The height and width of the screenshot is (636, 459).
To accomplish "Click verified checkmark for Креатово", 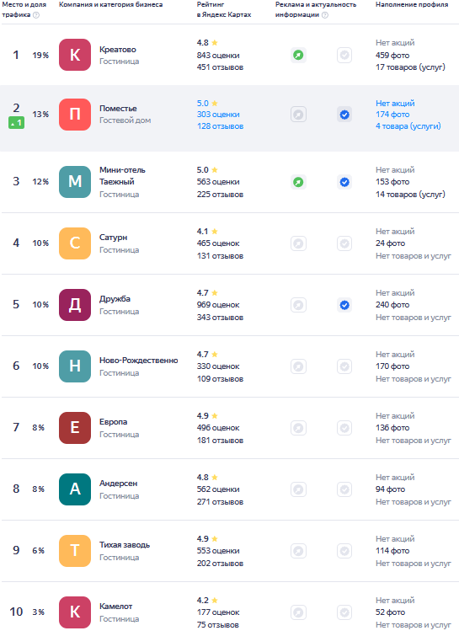I will pyautogui.click(x=344, y=55).
